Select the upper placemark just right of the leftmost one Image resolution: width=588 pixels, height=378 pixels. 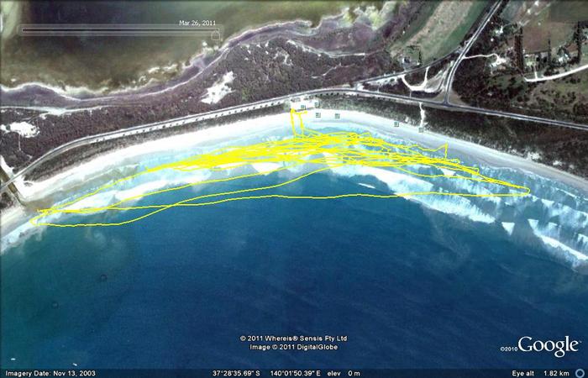[x=316, y=104]
